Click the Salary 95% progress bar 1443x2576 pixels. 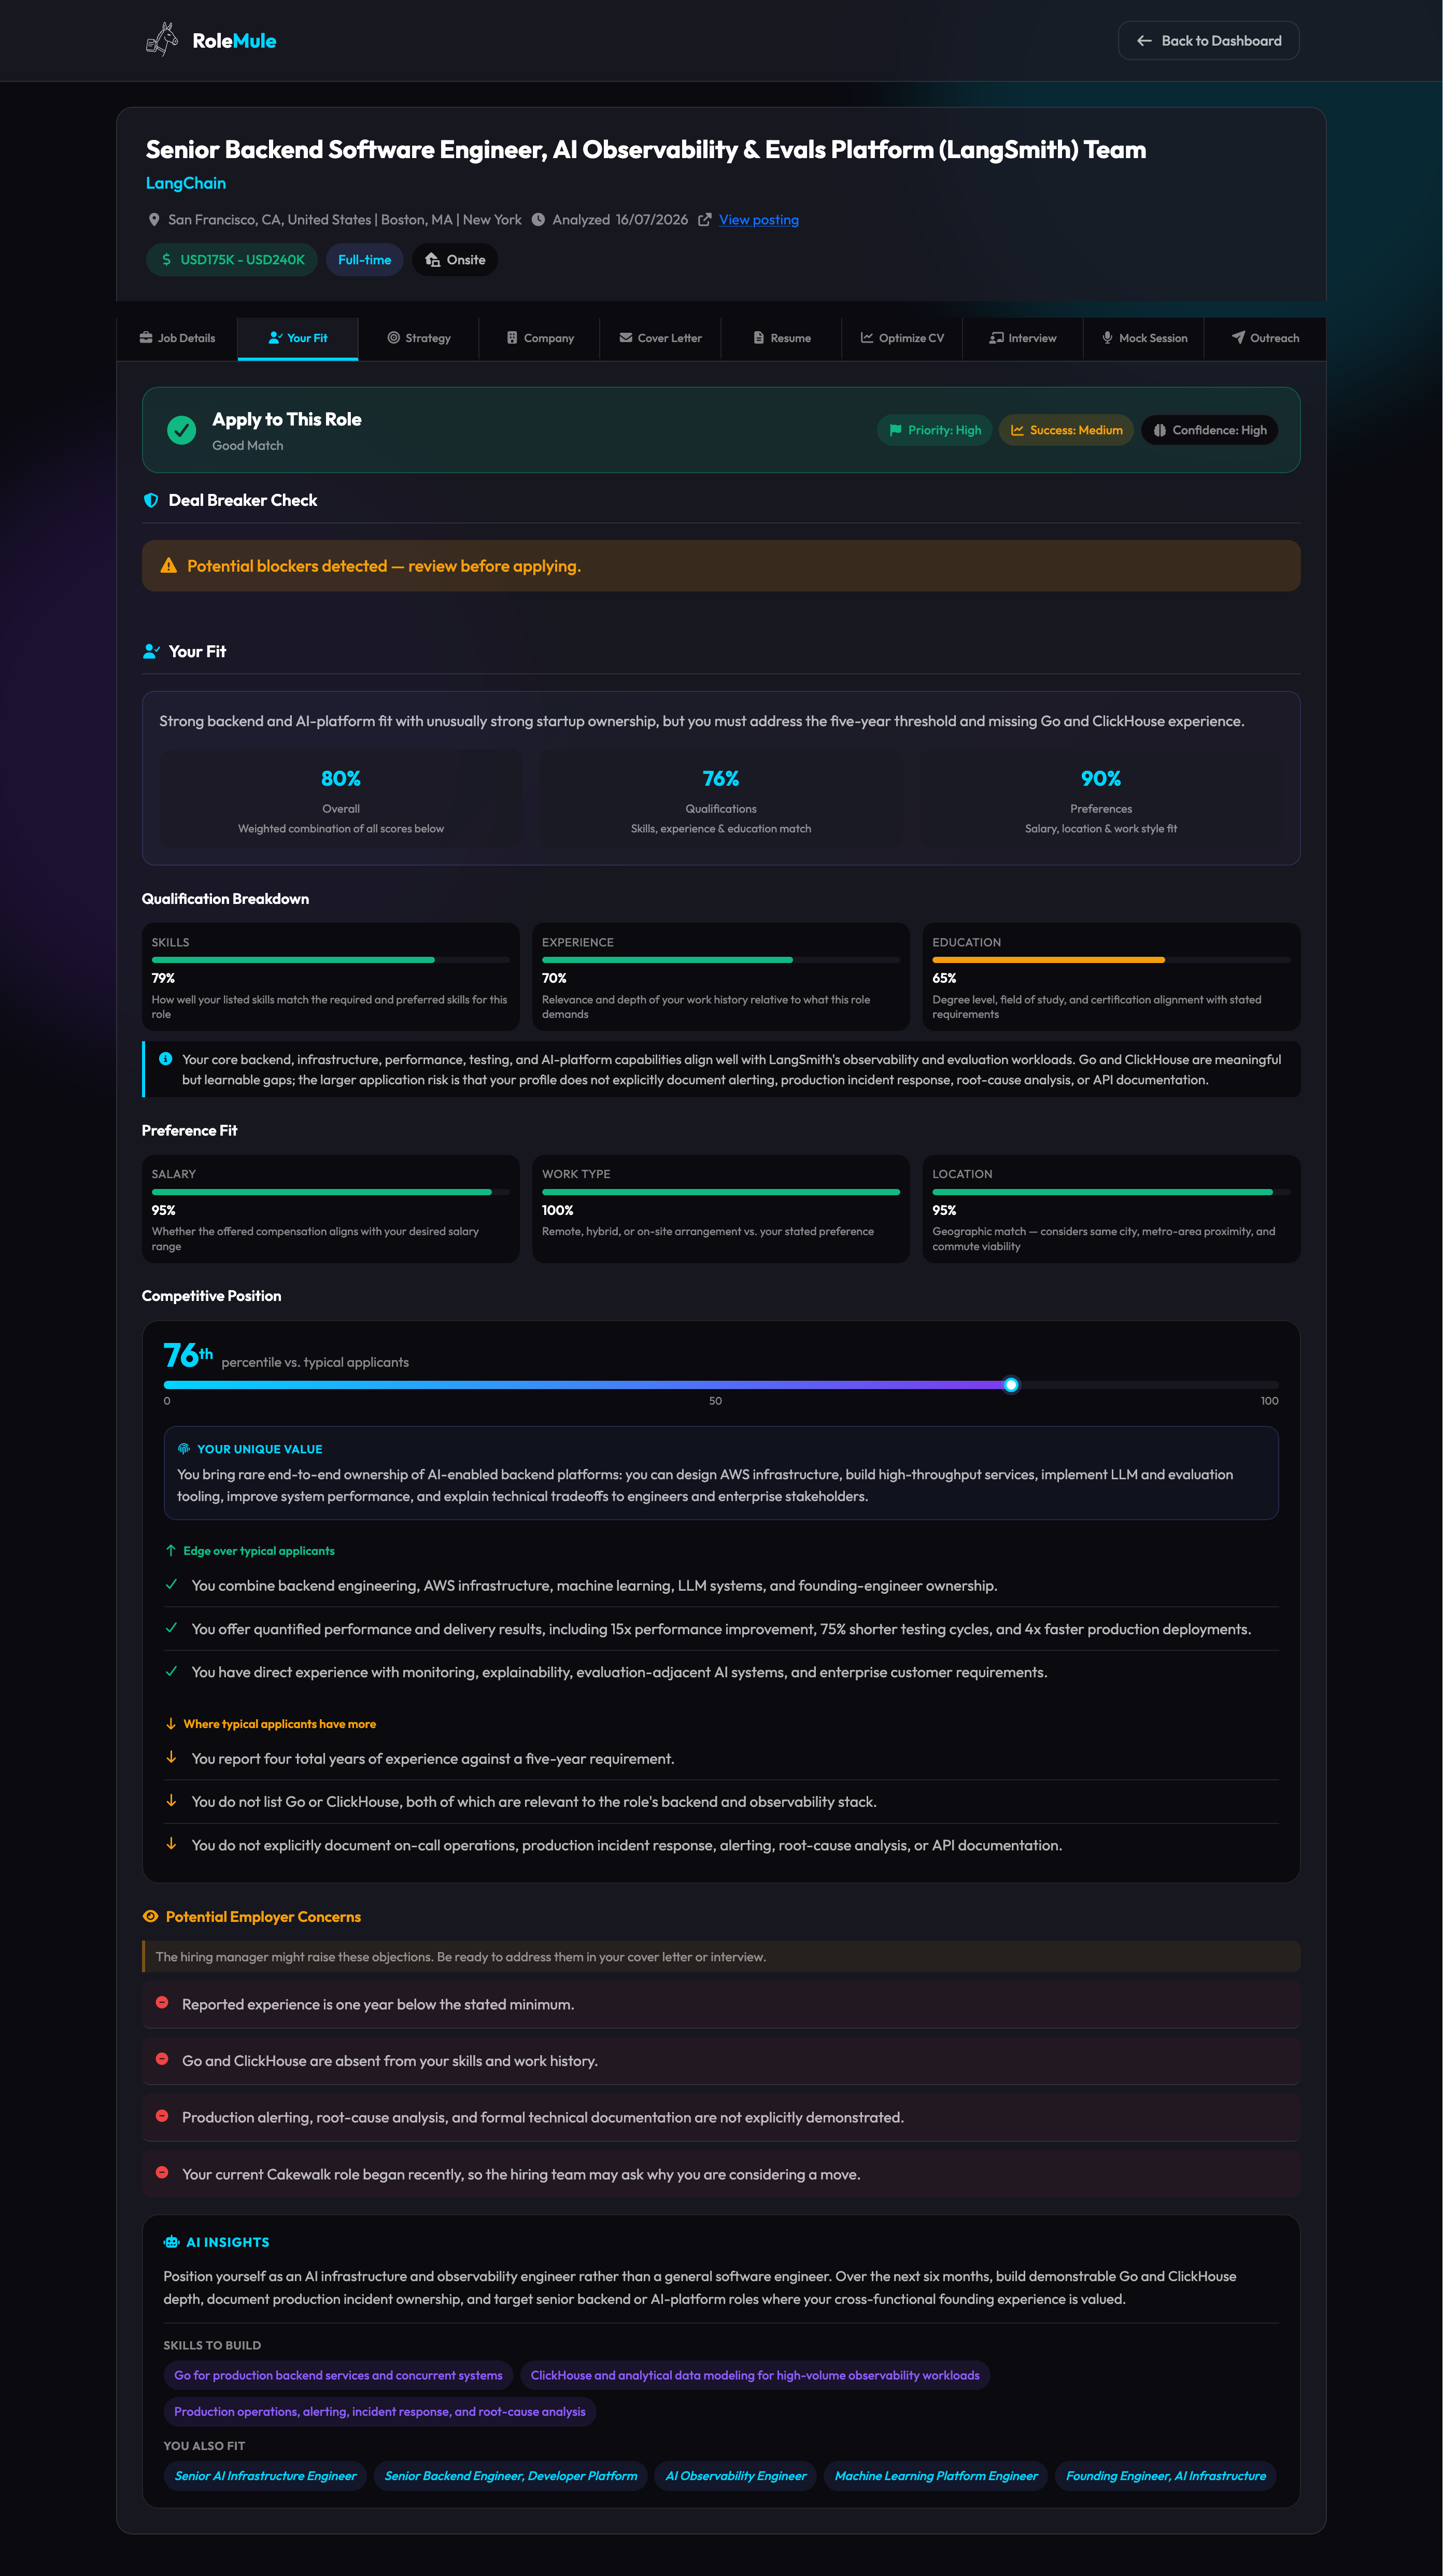coord(331,1192)
